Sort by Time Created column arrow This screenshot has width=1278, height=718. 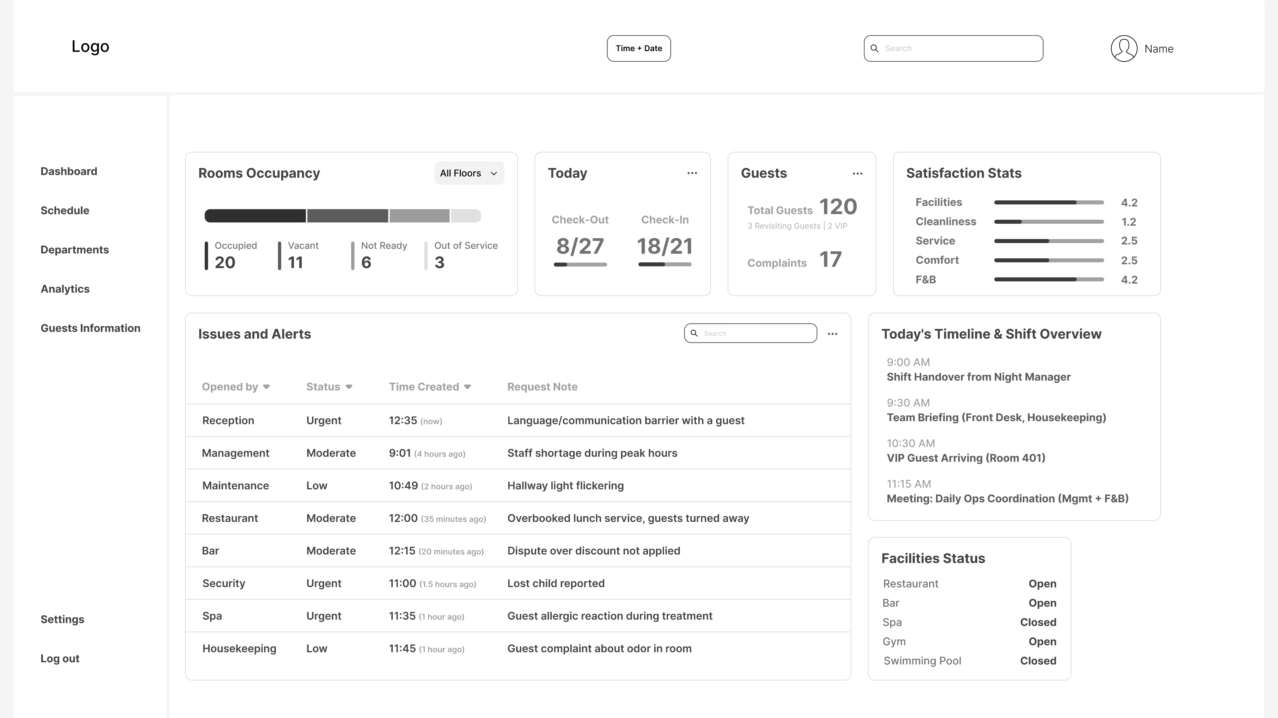467,387
